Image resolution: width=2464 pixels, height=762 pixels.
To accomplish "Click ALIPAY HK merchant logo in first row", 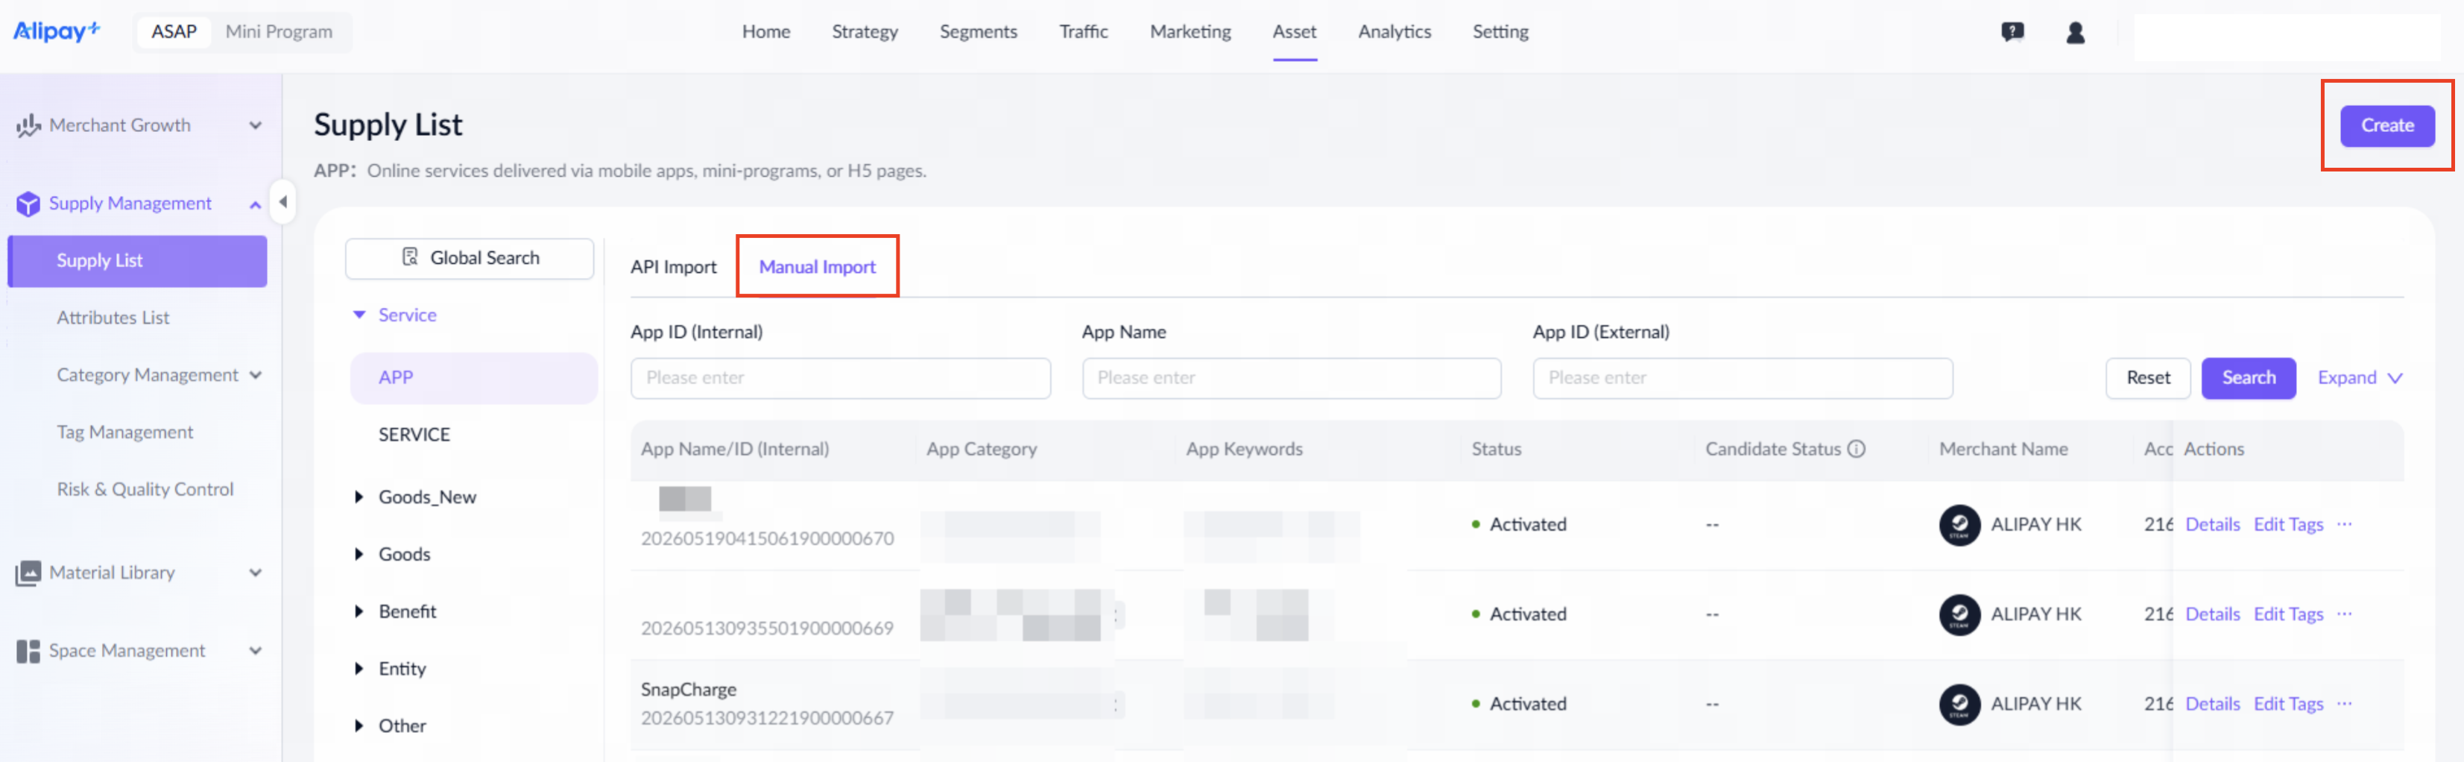I will pyautogui.click(x=1959, y=526).
